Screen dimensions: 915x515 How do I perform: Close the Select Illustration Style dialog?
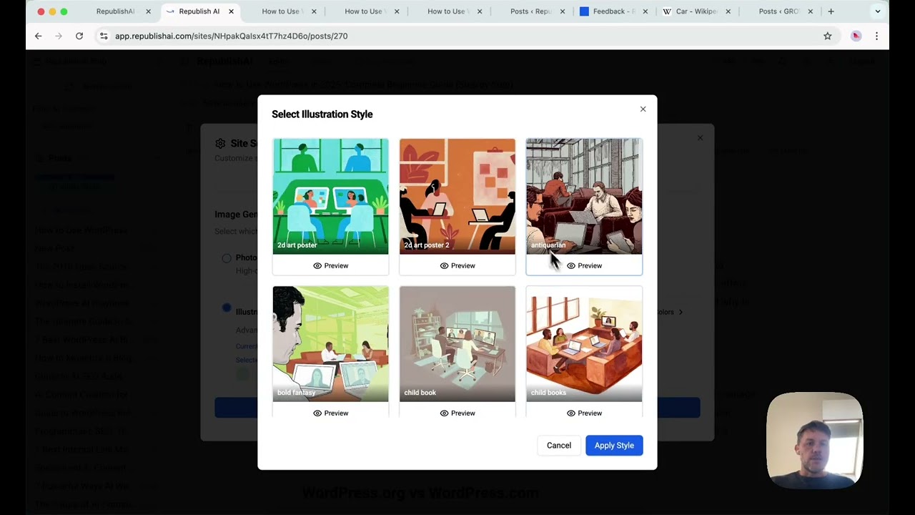(x=643, y=109)
